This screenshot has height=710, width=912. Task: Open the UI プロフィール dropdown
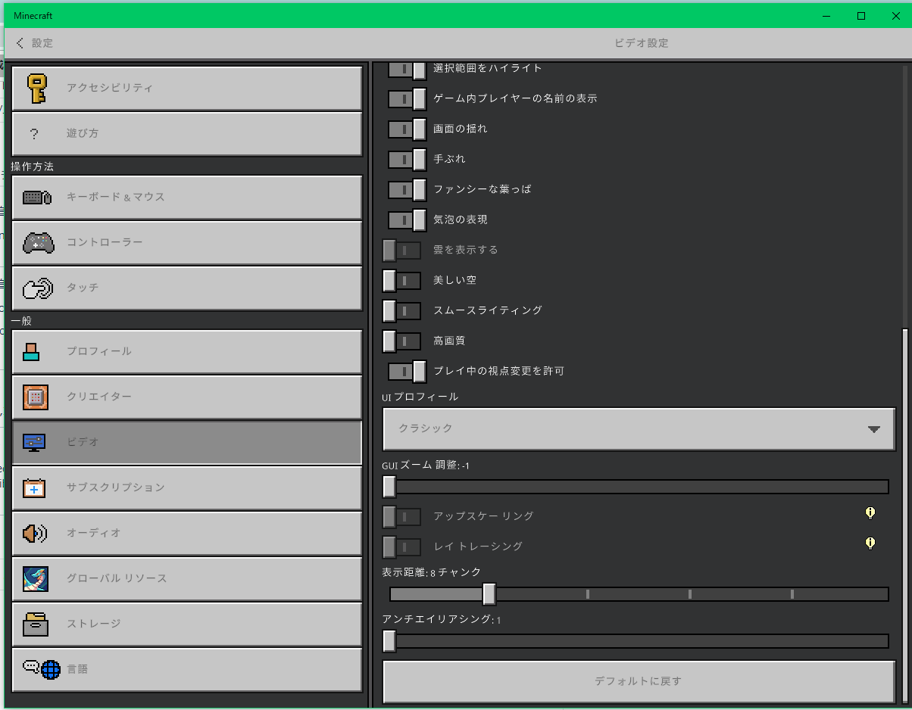(639, 428)
